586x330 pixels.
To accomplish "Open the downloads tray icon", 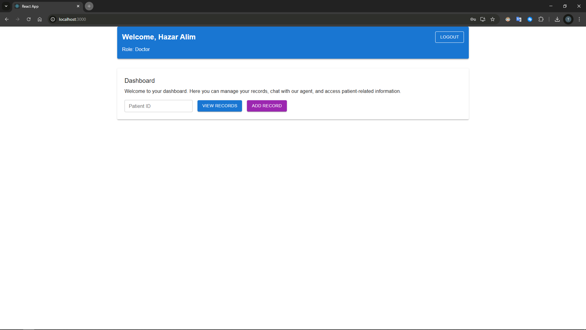I will tap(557, 19).
